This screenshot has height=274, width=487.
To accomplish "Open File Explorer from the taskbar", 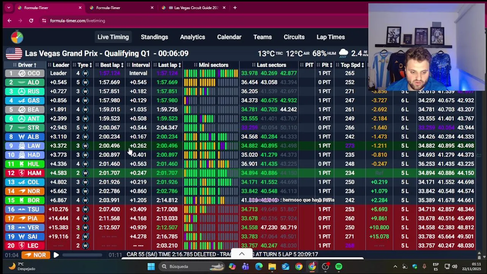I will point(272,266).
